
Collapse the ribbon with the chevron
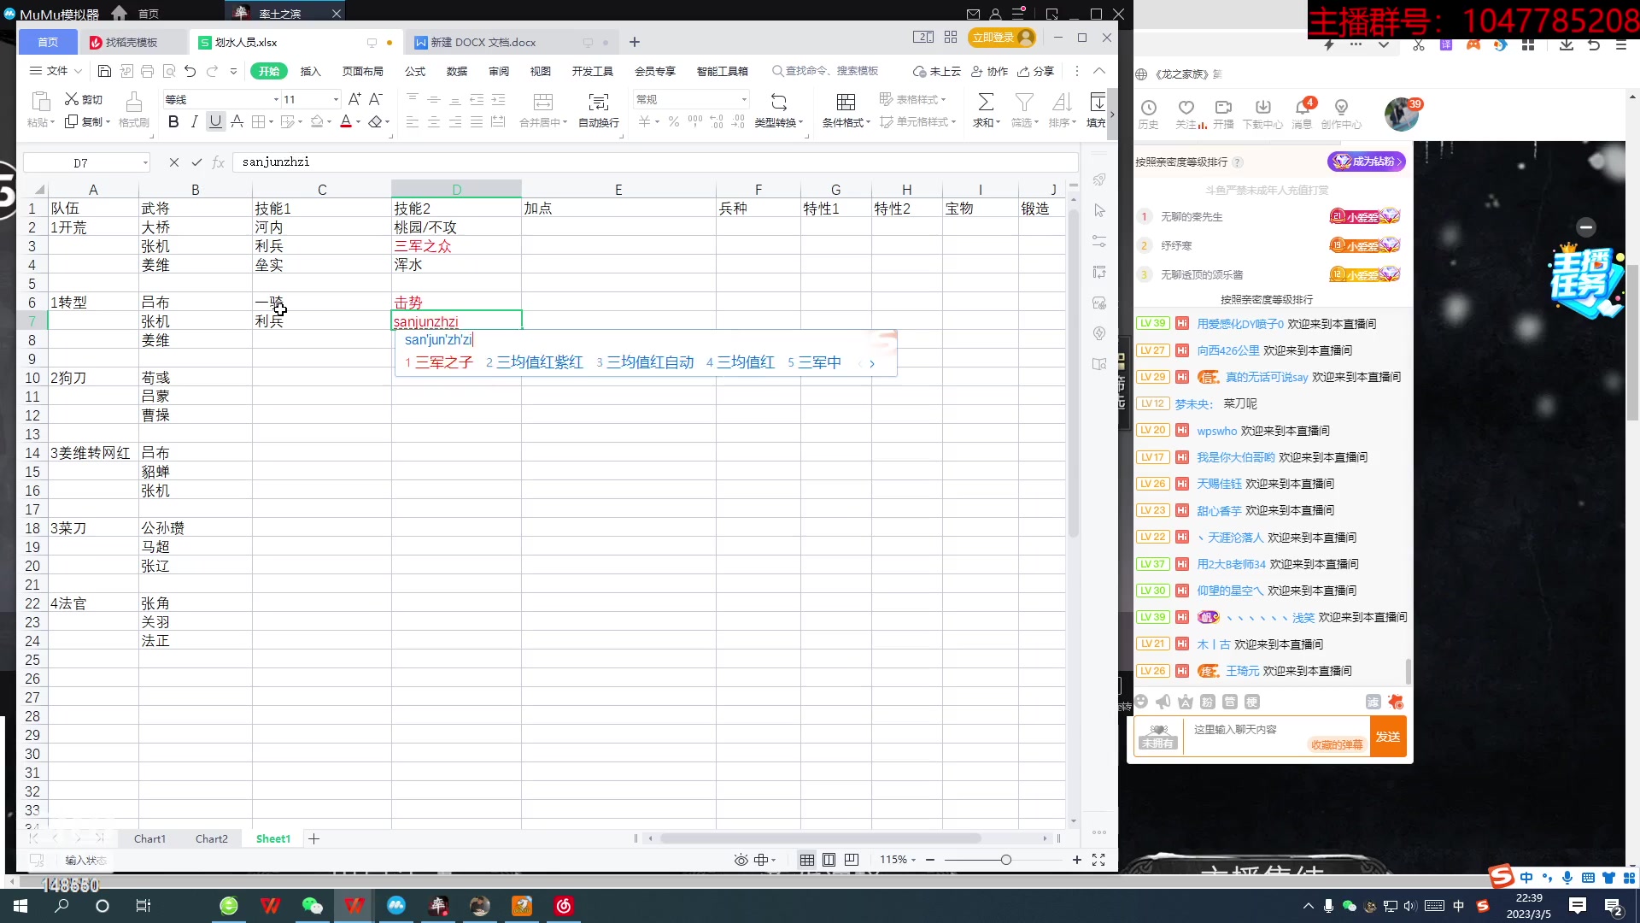[1099, 71]
